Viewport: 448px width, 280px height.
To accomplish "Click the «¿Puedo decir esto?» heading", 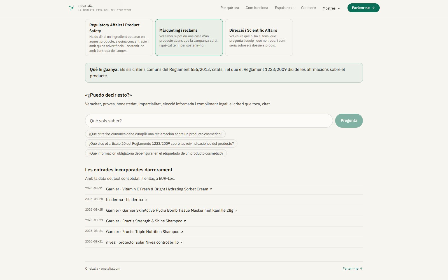I will [x=108, y=95].
